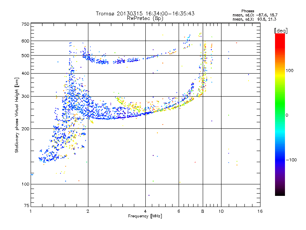Click the x-axis tick label '6'
The width and height of the screenshot is (306, 230).
(179, 211)
